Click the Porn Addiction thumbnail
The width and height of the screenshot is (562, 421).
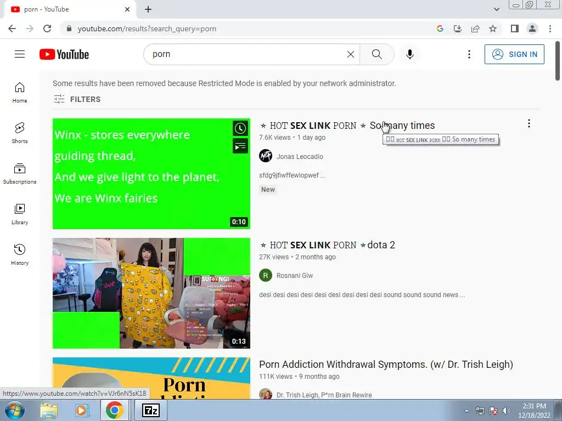[151, 378]
